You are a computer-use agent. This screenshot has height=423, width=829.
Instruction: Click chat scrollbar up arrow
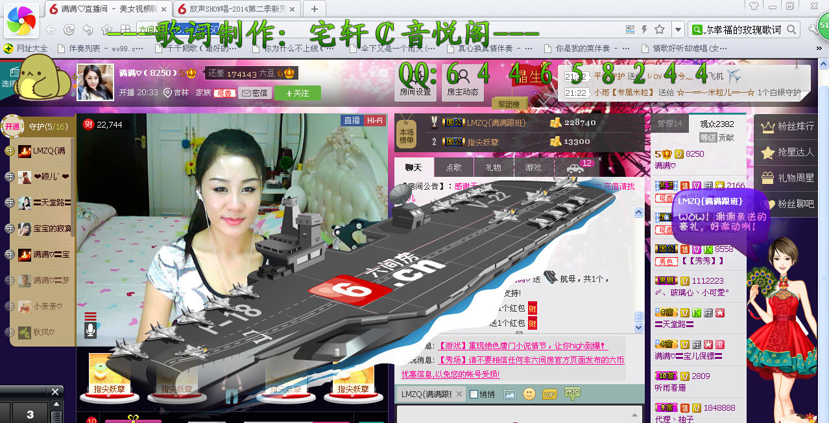[638, 212]
